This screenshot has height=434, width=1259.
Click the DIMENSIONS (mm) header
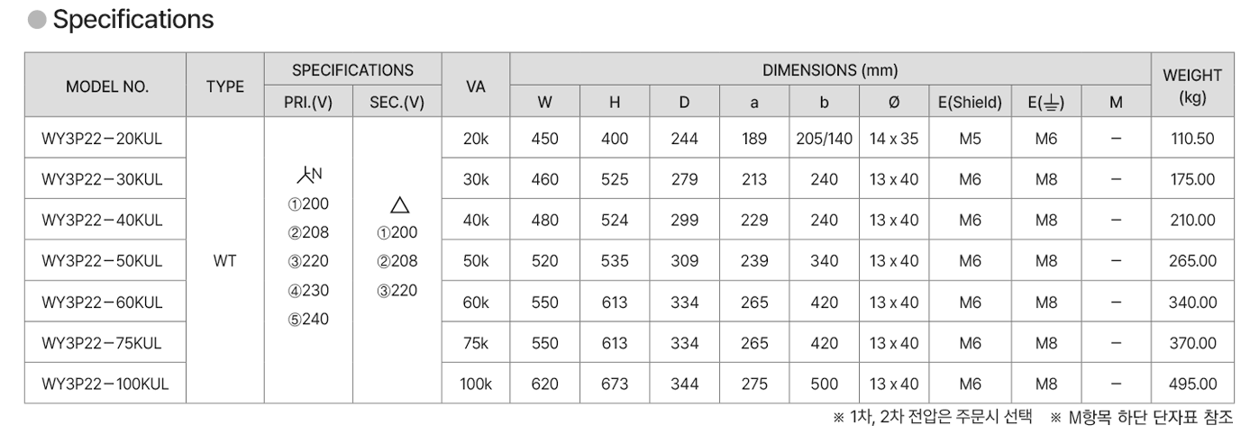point(829,69)
